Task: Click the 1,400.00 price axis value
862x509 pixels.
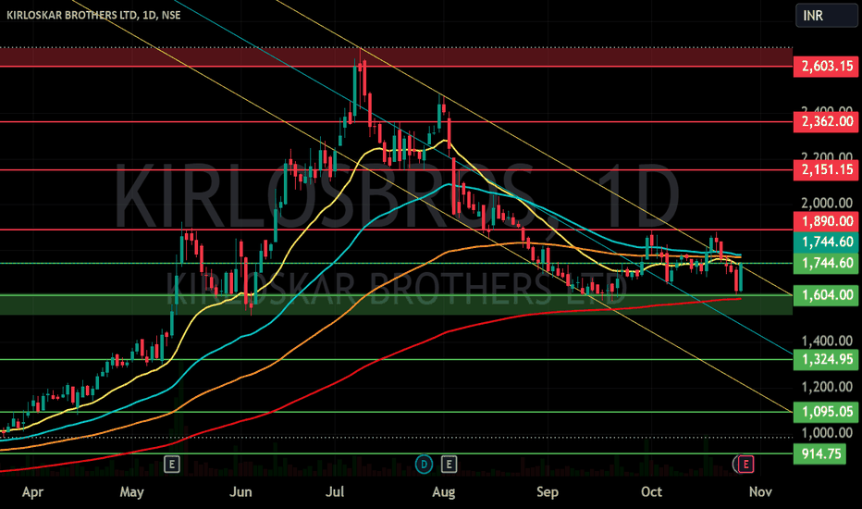Action: click(827, 341)
